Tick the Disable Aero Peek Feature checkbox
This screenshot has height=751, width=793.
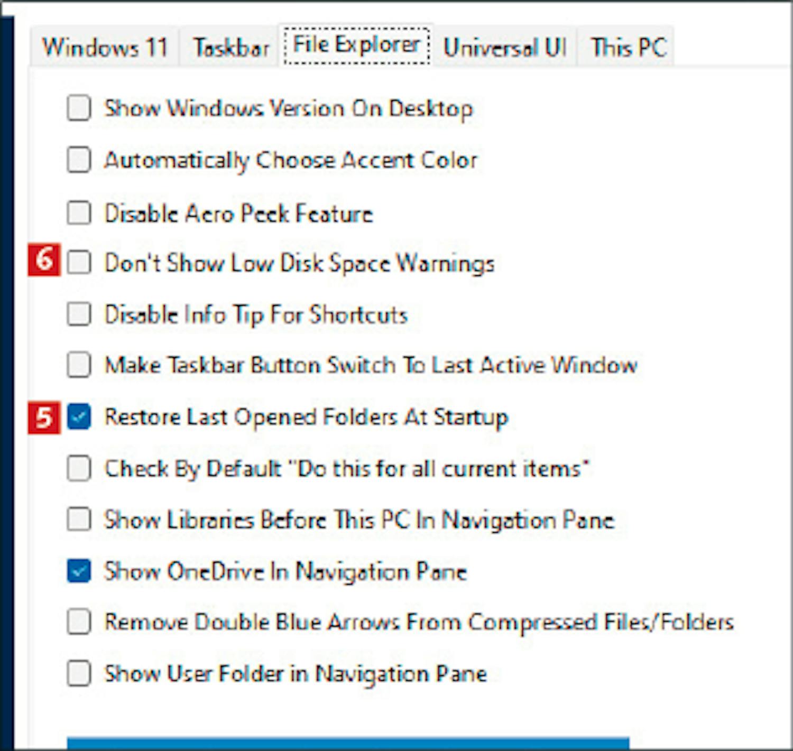pos(79,213)
